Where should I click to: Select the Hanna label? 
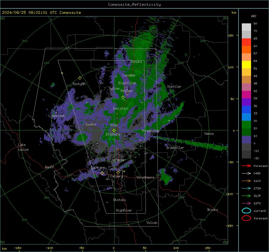[x=209, y=133]
